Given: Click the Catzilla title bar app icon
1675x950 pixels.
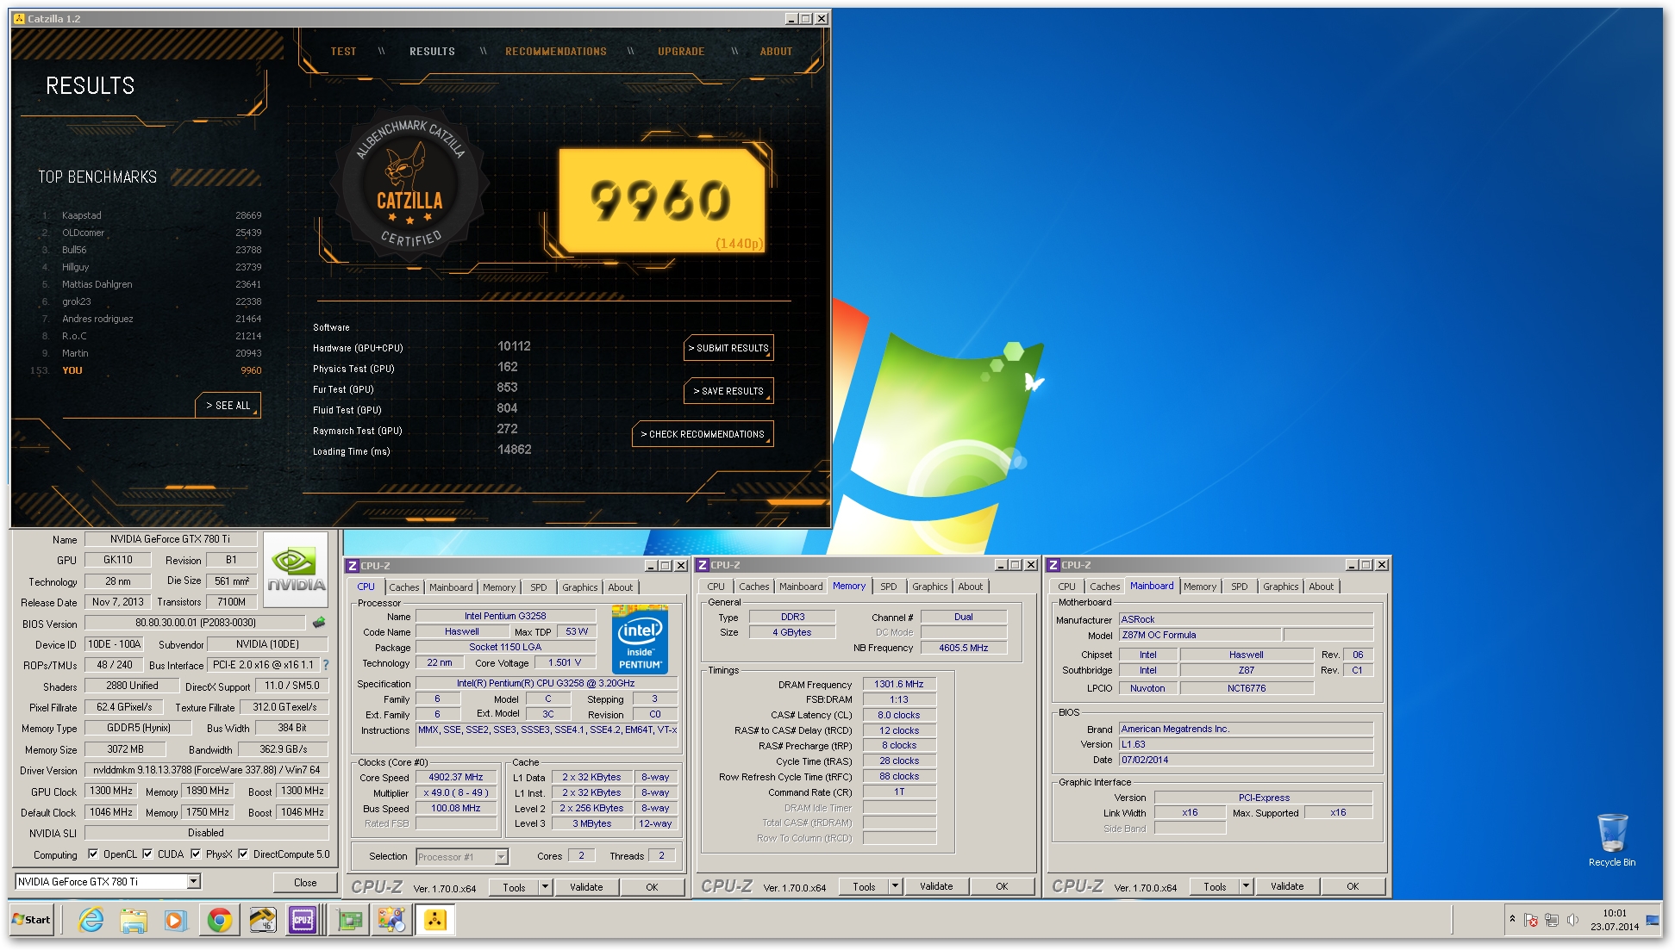Looking at the screenshot, I should [19, 18].
